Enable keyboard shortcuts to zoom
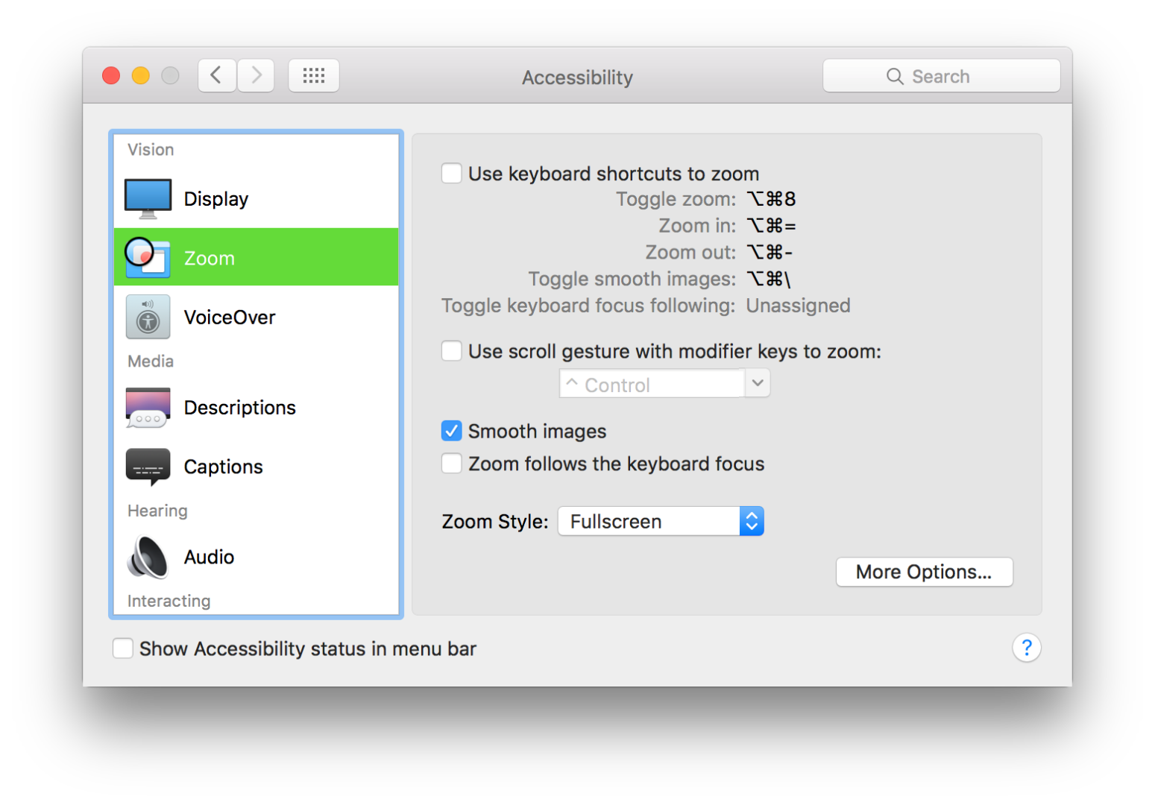This screenshot has height=805, width=1155. click(452, 173)
